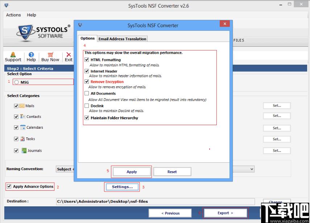Minimize the main SysTools window
This screenshot has width=310, height=223.
pyautogui.click(x=281, y=5)
